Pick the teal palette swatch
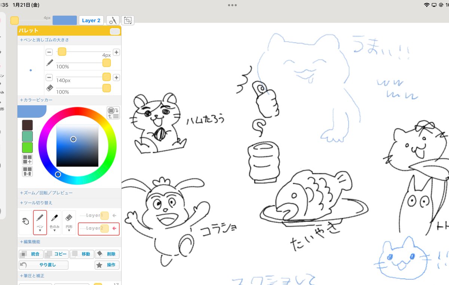 (x=27, y=136)
